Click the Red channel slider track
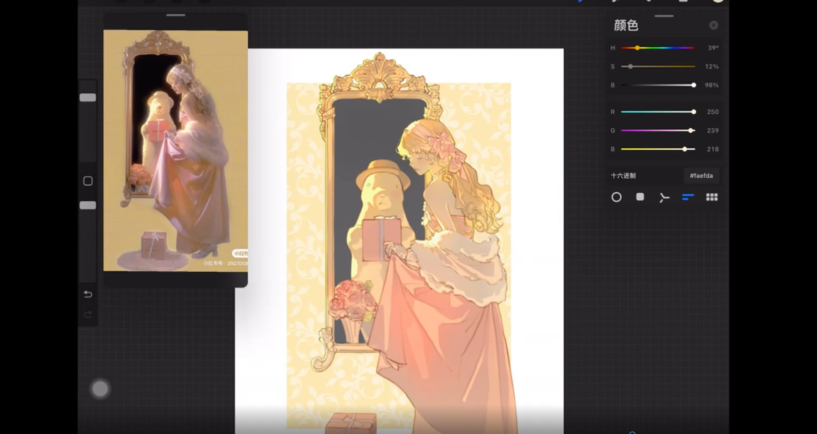The image size is (817, 434). [658, 112]
